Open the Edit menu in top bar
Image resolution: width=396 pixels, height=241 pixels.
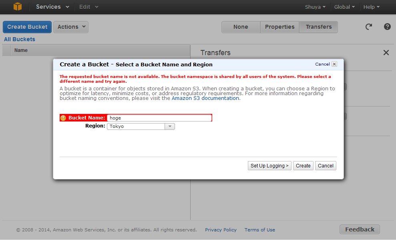pyautogui.click(x=88, y=7)
